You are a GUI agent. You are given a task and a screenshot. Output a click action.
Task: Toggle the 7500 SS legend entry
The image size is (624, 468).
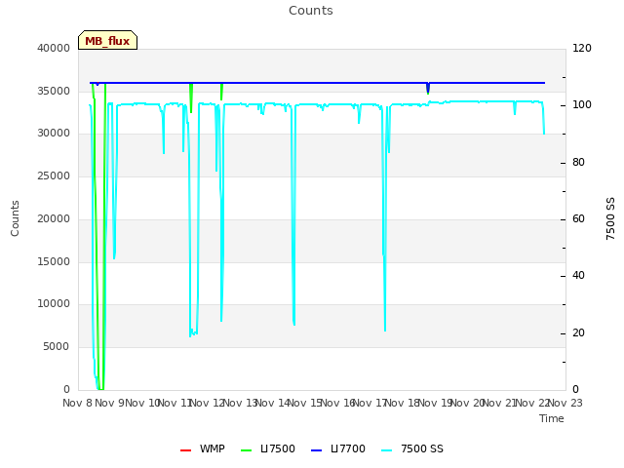tap(412, 448)
